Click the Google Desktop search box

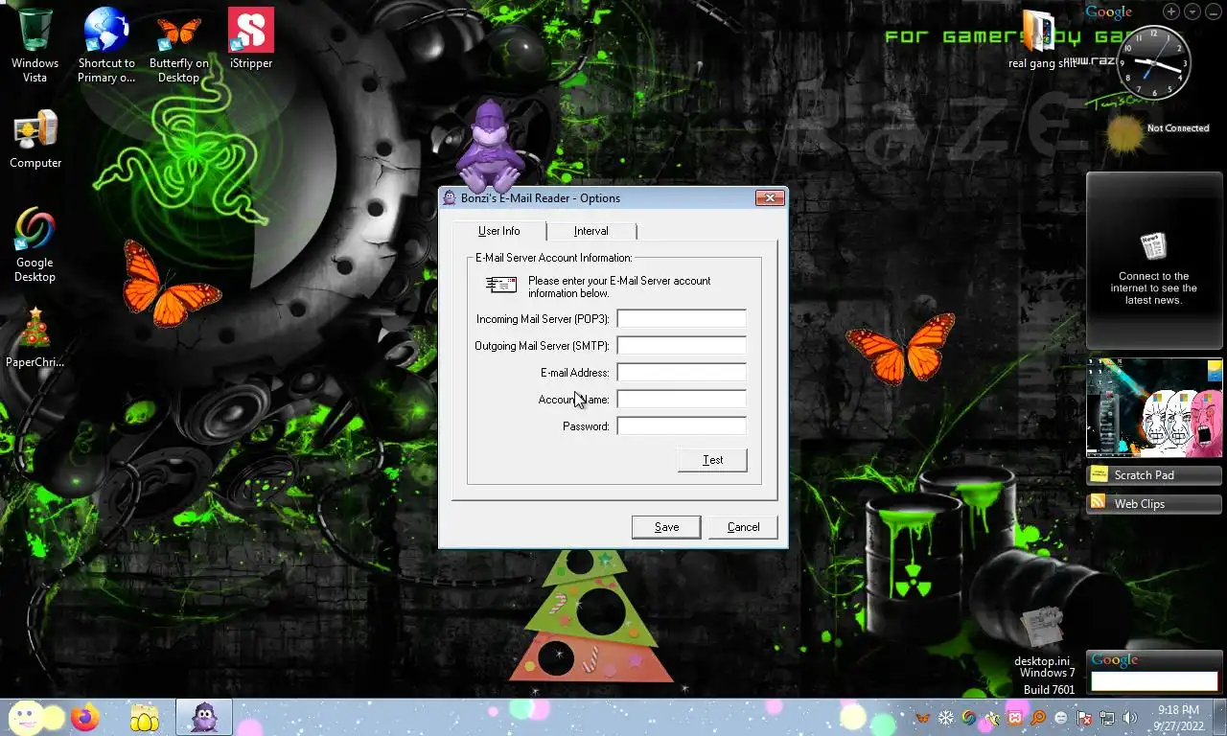click(1154, 681)
